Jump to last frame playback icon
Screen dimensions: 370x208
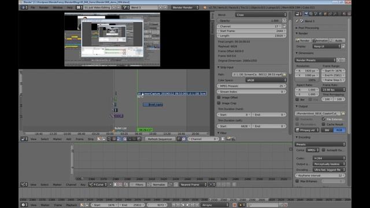click(x=197, y=205)
